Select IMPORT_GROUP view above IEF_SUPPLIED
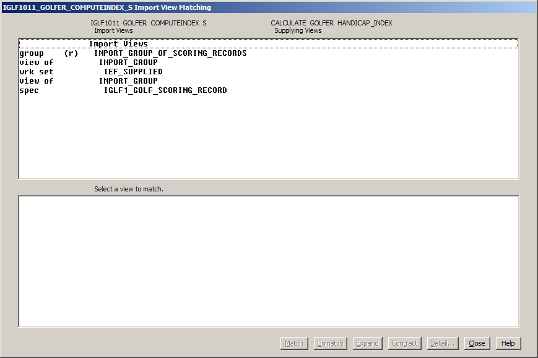The width and height of the screenshot is (538, 358). pyautogui.click(x=269, y=63)
